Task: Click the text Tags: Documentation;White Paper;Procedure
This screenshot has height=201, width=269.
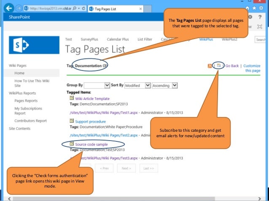Action: point(106,127)
